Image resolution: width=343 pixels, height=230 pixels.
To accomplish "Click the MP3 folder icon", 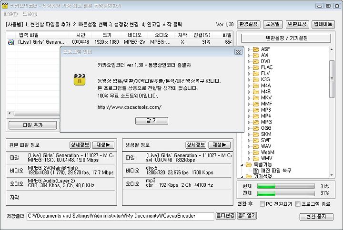I will (x=256, y=110).
